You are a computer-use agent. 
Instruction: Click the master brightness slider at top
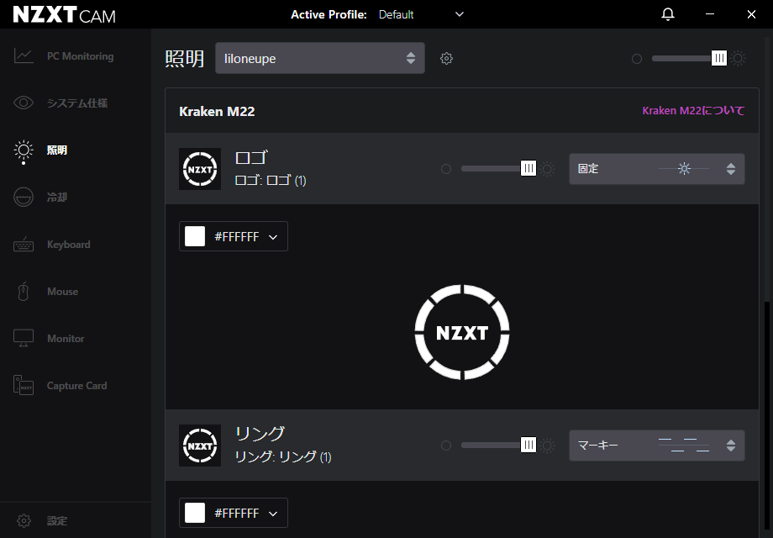click(x=718, y=58)
